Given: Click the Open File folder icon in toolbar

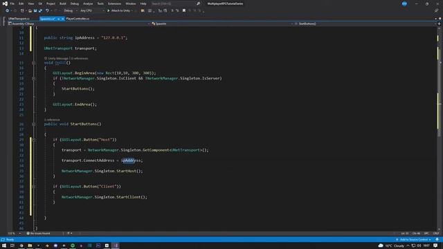Looking at the screenshot, I should (30, 11).
